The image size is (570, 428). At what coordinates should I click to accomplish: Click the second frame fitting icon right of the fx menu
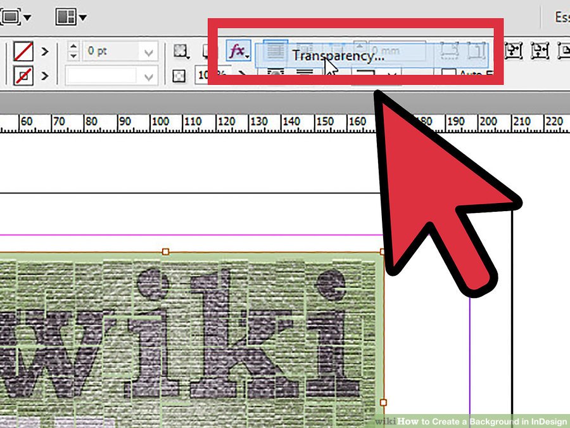[x=540, y=51]
